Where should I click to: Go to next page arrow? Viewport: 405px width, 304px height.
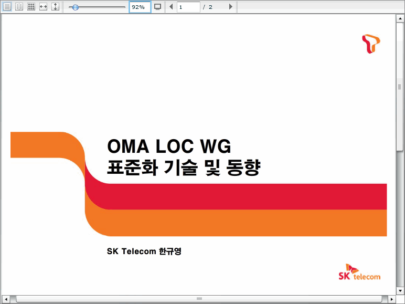click(x=231, y=7)
